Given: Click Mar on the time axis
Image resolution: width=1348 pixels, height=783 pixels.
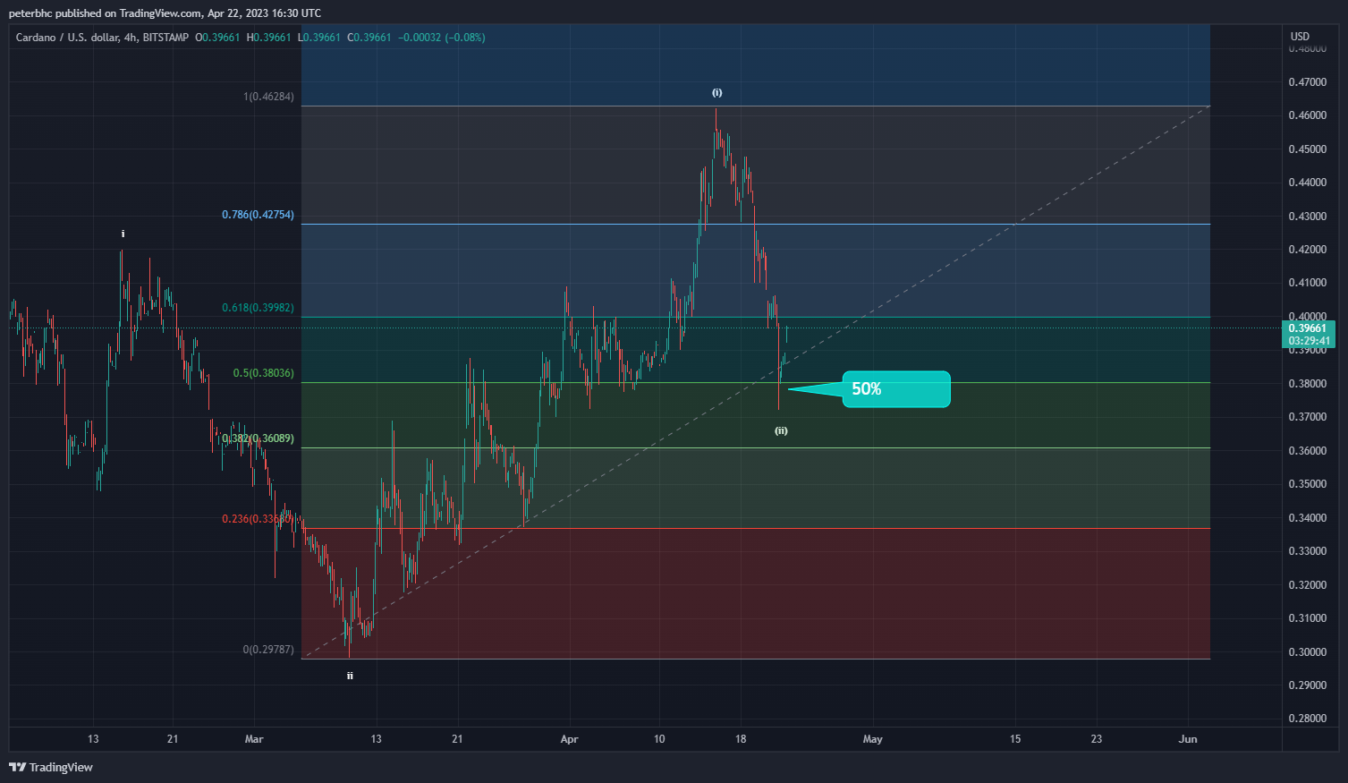Looking at the screenshot, I should coord(254,739).
